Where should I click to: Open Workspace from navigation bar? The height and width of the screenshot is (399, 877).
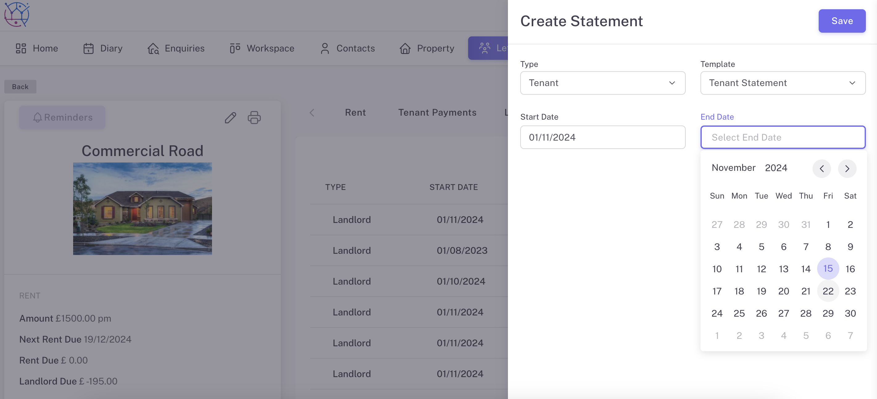(x=262, y=48)
